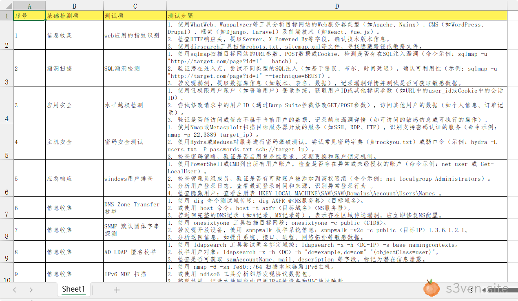Select the row 6 header number
The image size is (518, 301).
point(7,178)
